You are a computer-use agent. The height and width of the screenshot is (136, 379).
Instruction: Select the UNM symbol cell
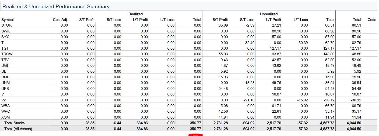coord(6,83)
